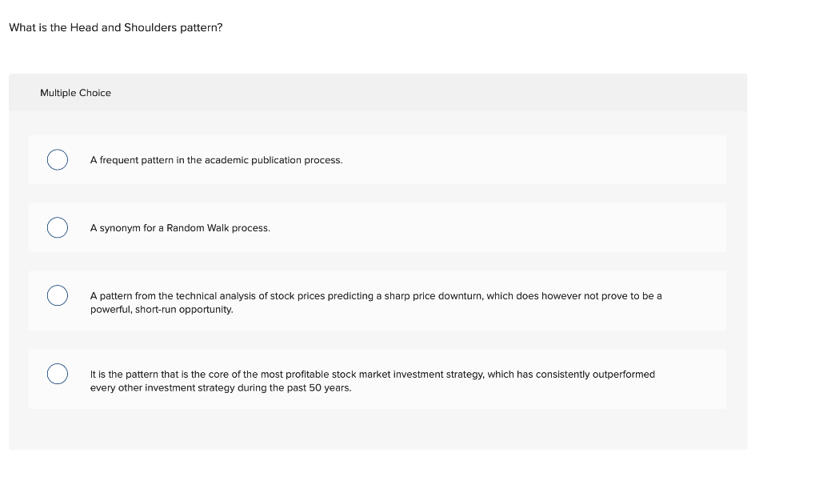Click 'every other investment strategy during the past 50 years.'

[x=220, y=388]
